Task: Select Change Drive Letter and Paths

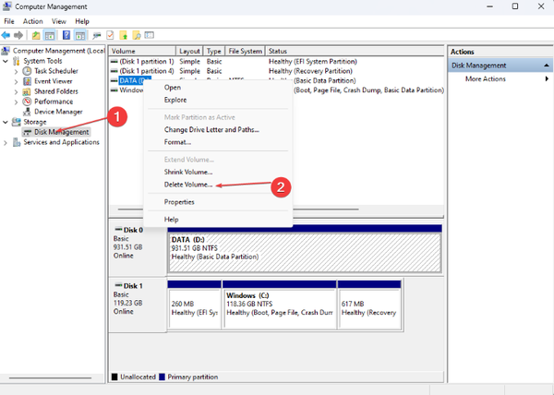Action: pos(218,129)
